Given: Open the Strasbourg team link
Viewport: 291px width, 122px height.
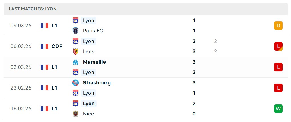Looking at the screenshot, I should (97, 83).
